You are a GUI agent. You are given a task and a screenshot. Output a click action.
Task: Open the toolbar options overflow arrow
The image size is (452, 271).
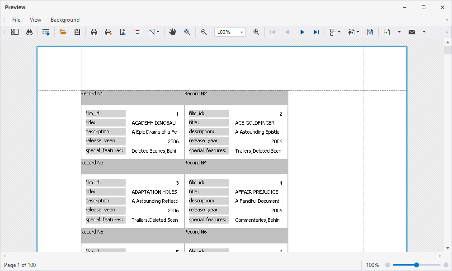click(447, 32)
